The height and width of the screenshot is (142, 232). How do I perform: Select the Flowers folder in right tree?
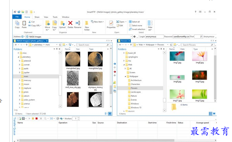coord(134,88)
